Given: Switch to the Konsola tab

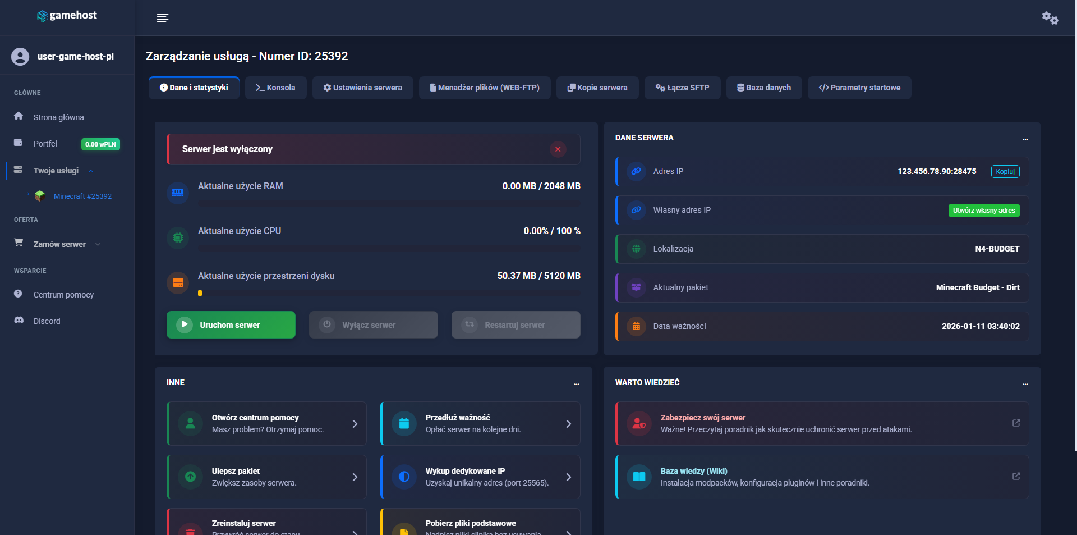Looking at the screenshot, I should [275, 88].
